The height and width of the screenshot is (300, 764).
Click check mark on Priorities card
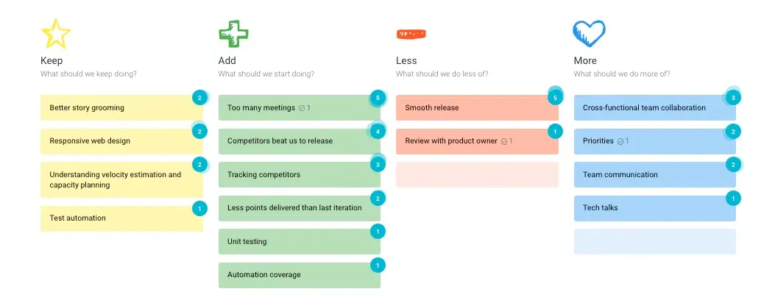pos(620,141)
